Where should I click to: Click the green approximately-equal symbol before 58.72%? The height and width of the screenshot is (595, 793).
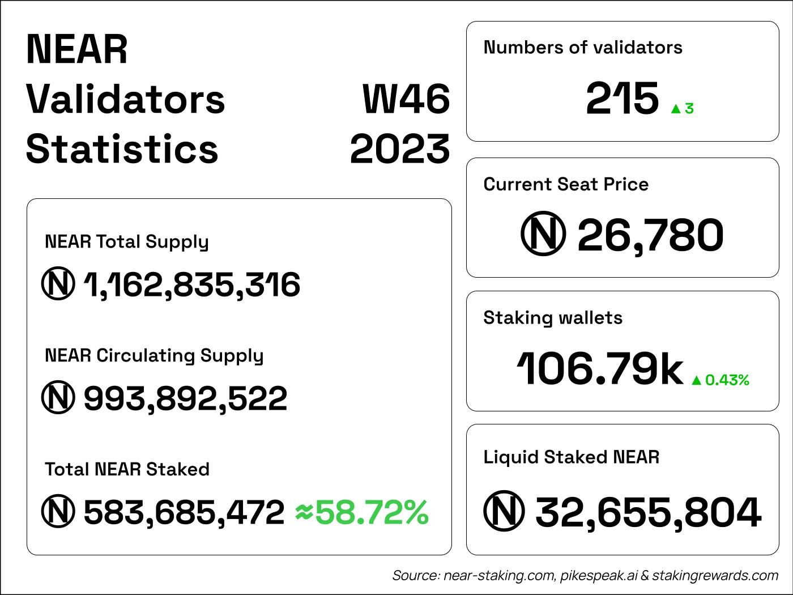[304, 512]
